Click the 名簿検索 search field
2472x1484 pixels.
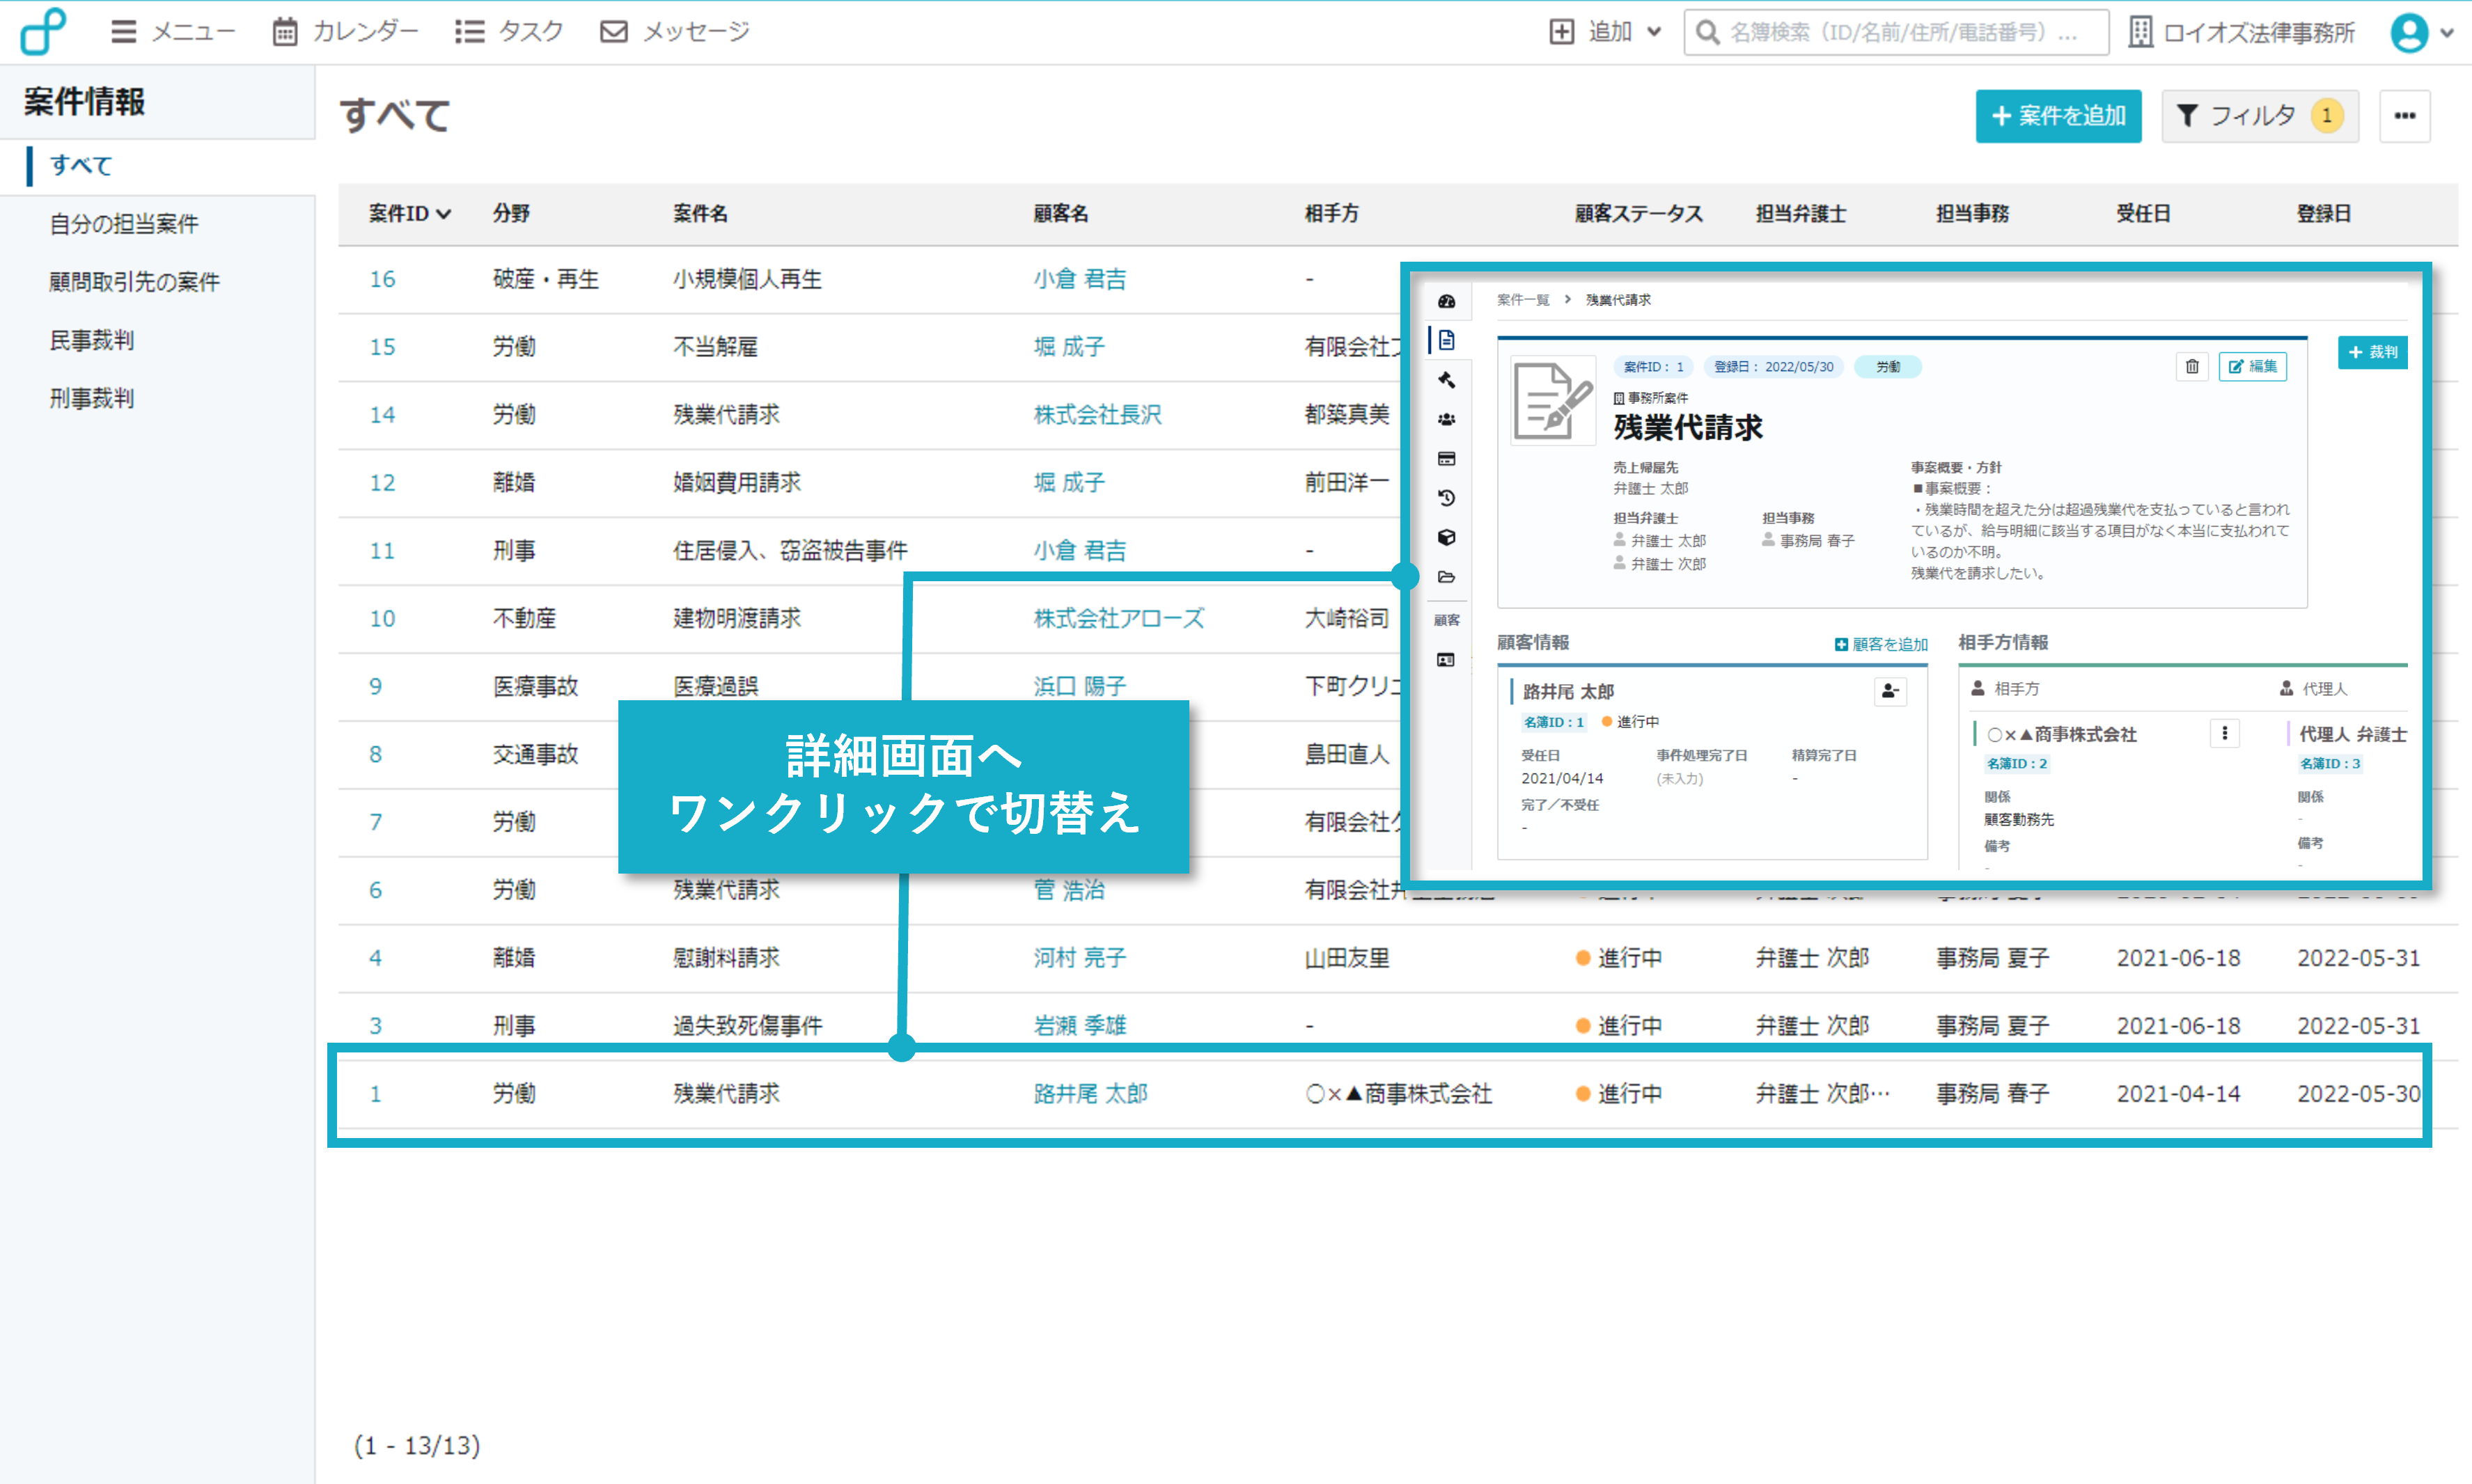(x=1897, y=32)
